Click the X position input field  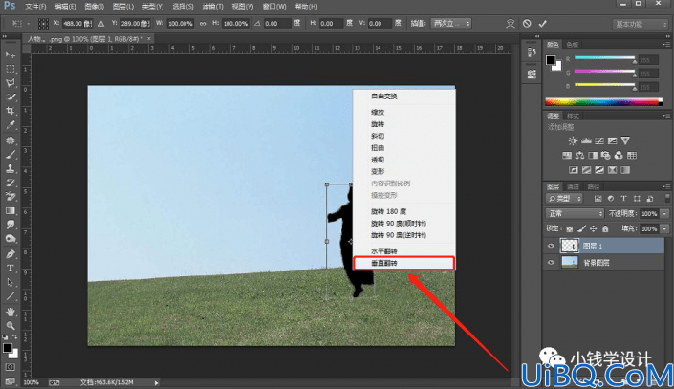(x=77, y=24)
